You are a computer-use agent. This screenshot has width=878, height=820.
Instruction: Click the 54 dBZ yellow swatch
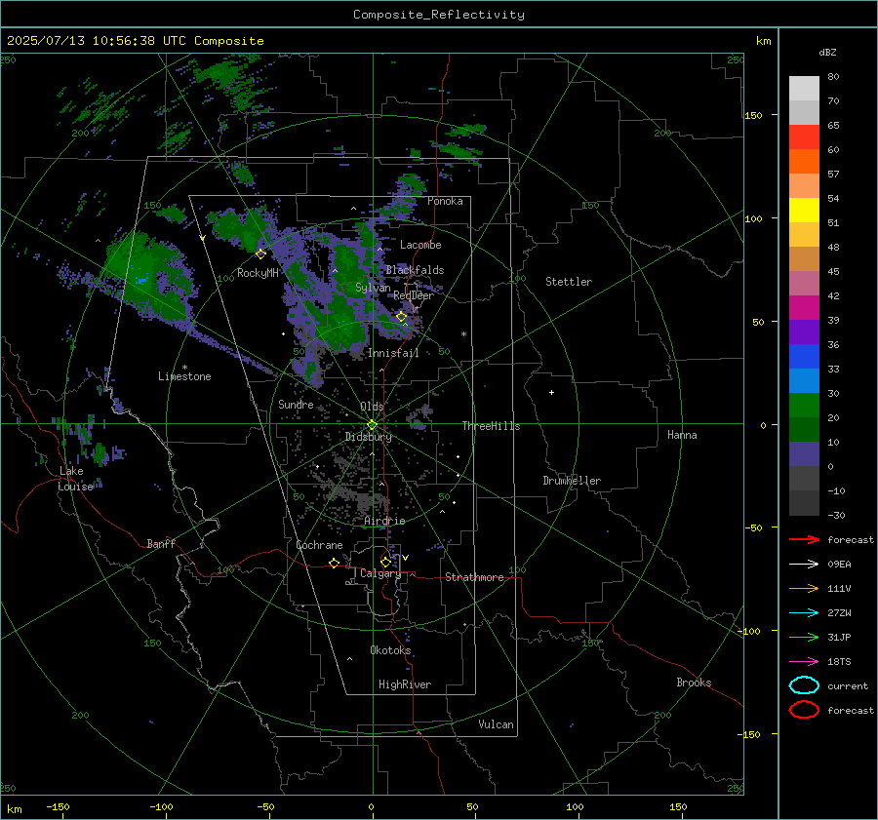tap(804, 210)
